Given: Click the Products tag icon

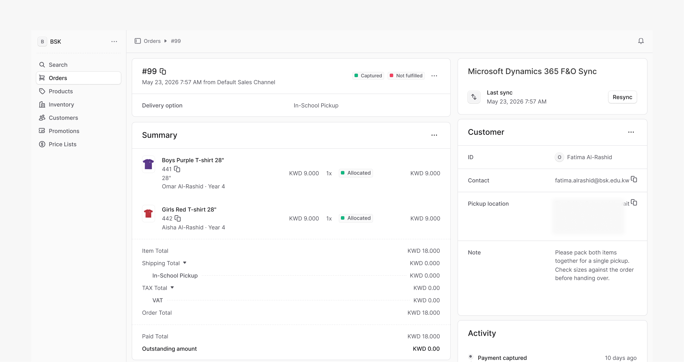Looking at the screenshot, I should click(42, 91).
